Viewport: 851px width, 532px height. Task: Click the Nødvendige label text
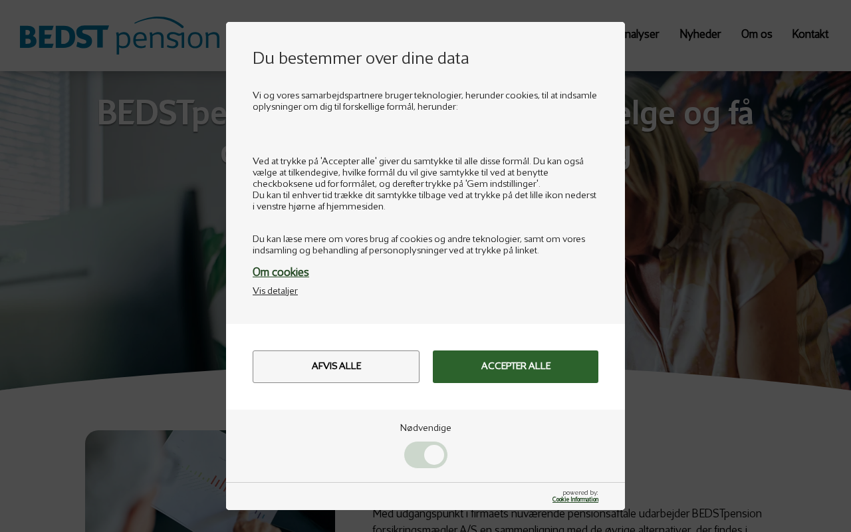[x=425, y=428]
